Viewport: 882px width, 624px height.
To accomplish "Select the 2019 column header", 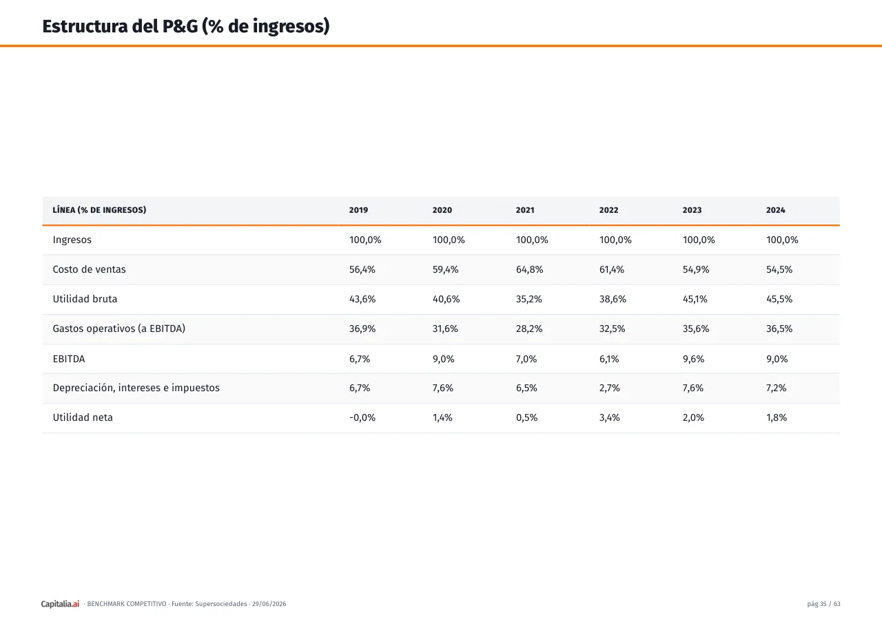I will [358, 210].
